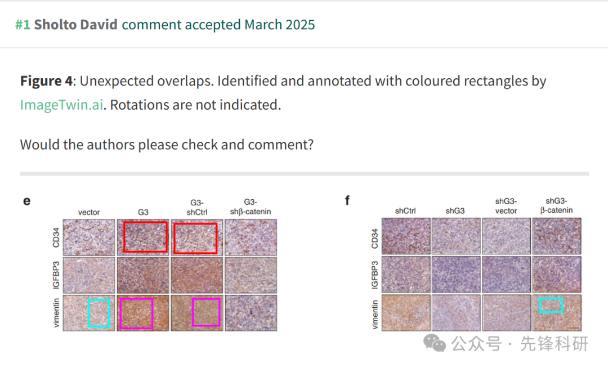Select panel e vector IGFBP3 image
608x368 pixels.
click(89, 275)
